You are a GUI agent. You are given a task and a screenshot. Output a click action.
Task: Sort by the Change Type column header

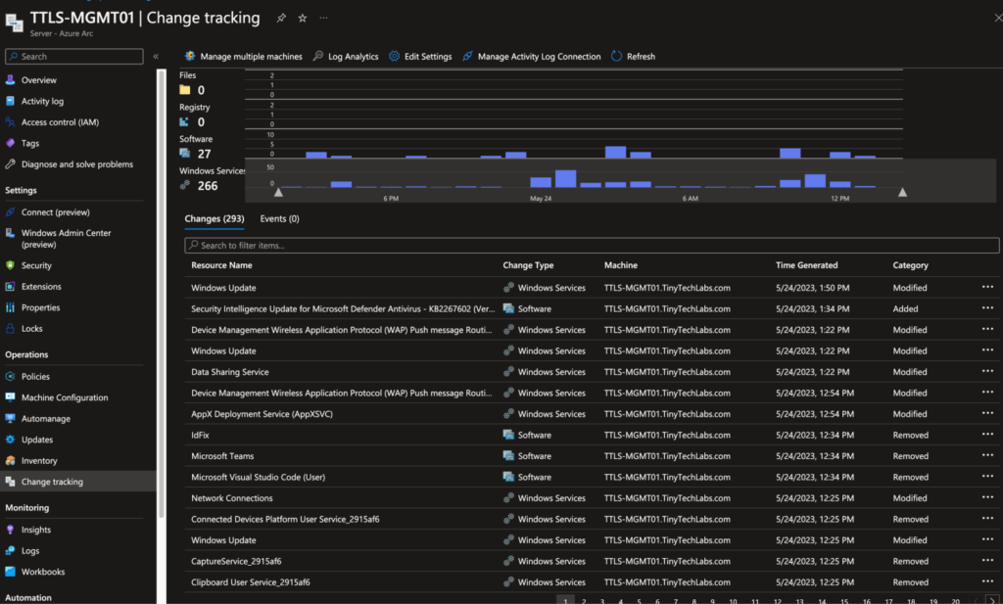click(x=528, y=265)
